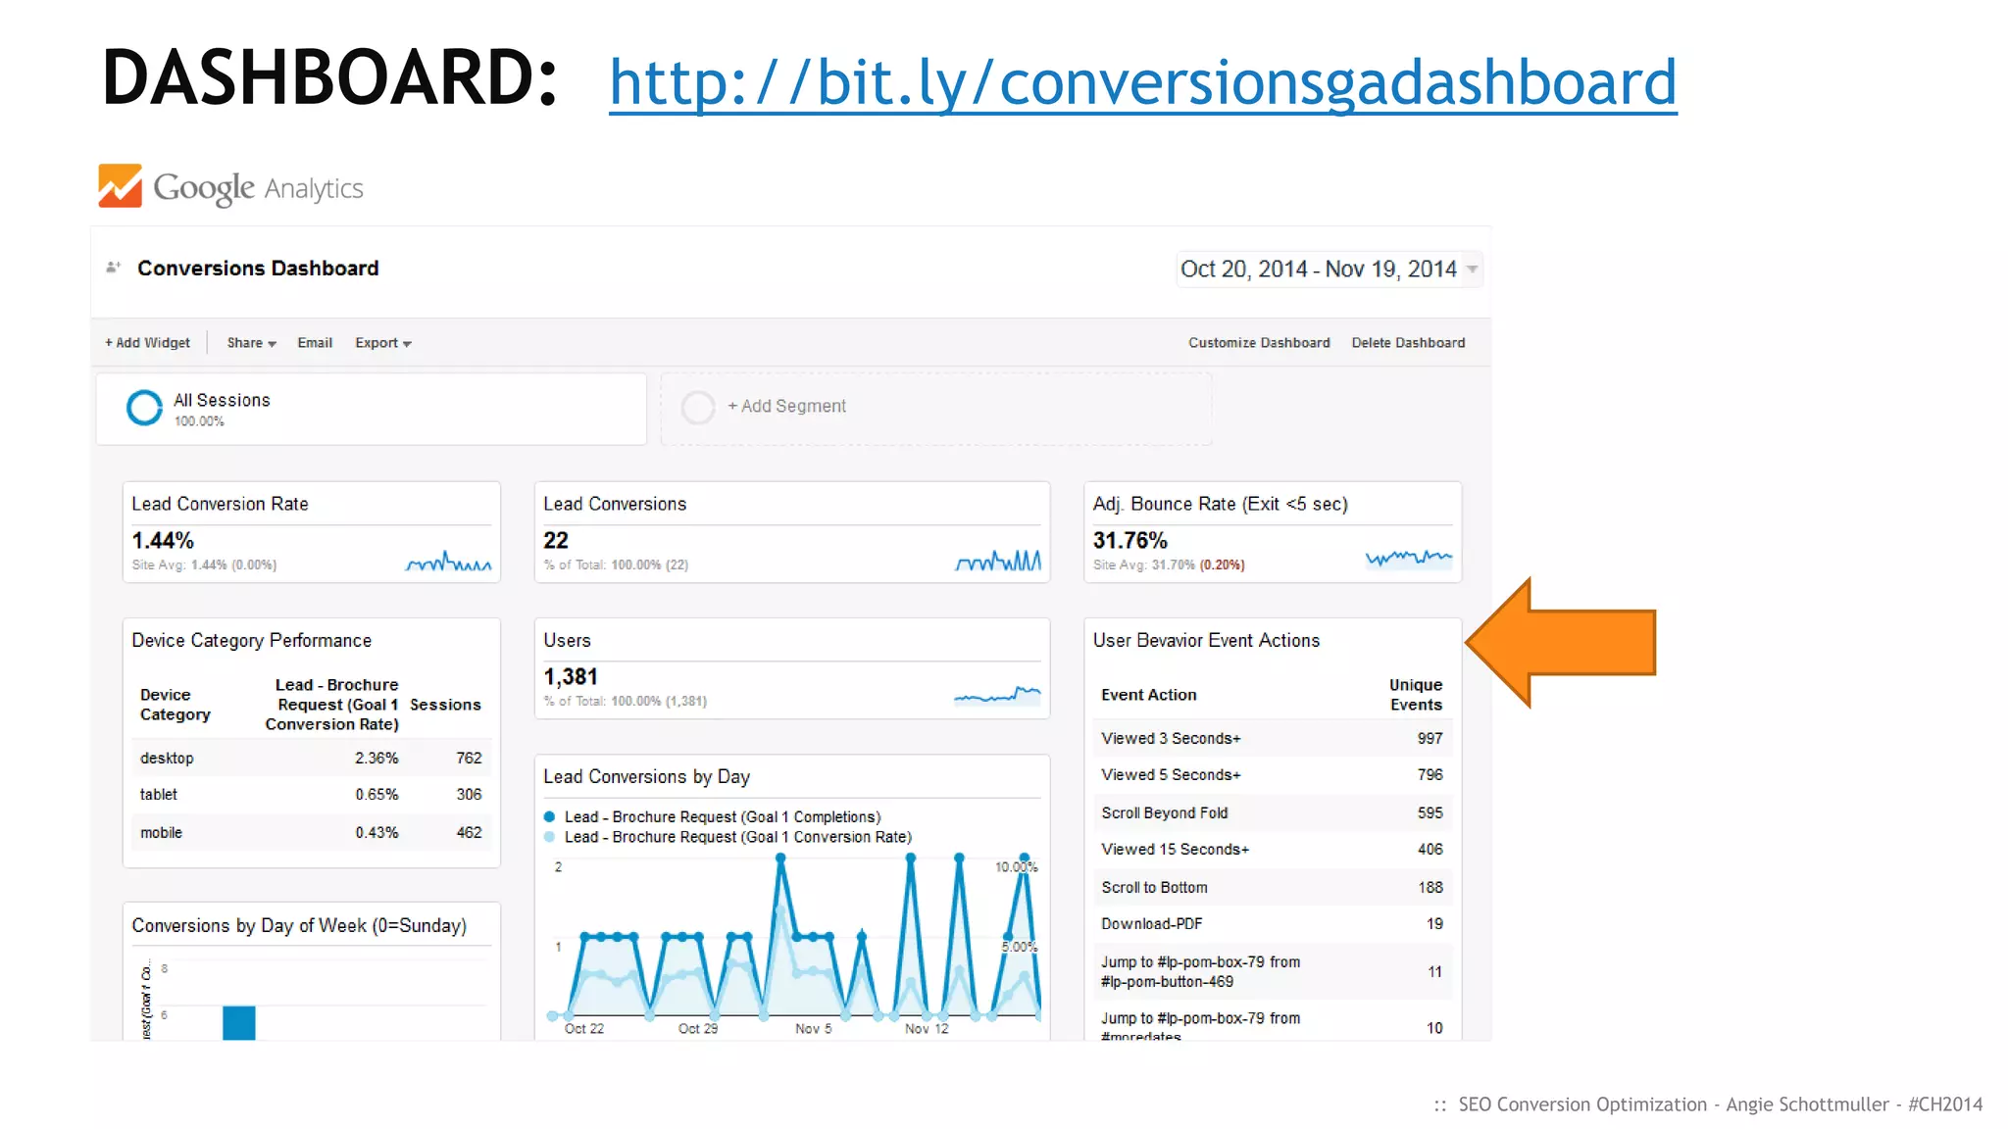Click the Lead Conversion Rate sparkline
Viewport: 2008px width, 1129px height.
[448, 562]
